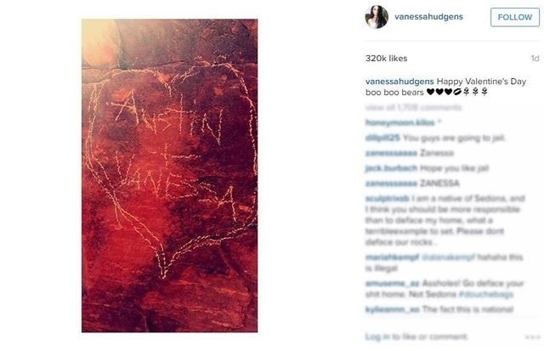Viewport: 544px width, 351px height.
Task: View the 320k likes list
Action: [x=386, y=59]
